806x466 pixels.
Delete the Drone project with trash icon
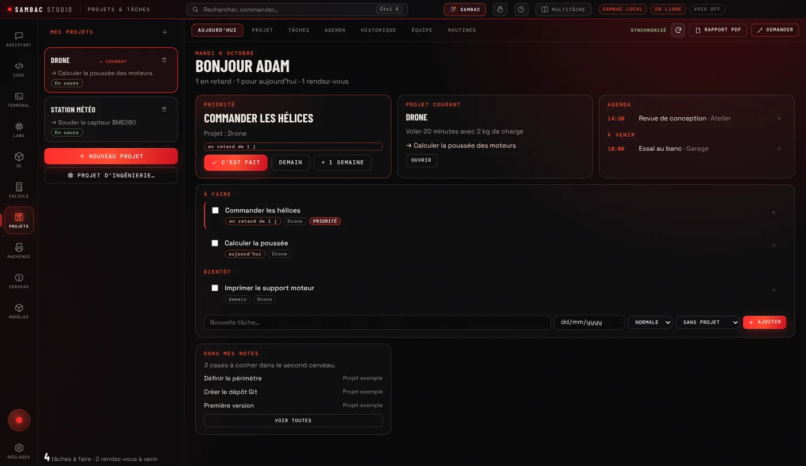click(164, 60)
